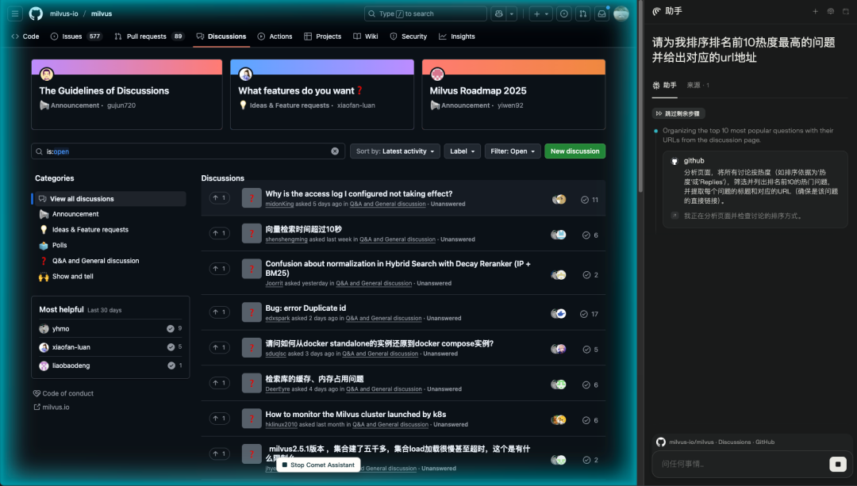Open pull requests icon in the header
This screenshot has width=857, height=486.
582,13
